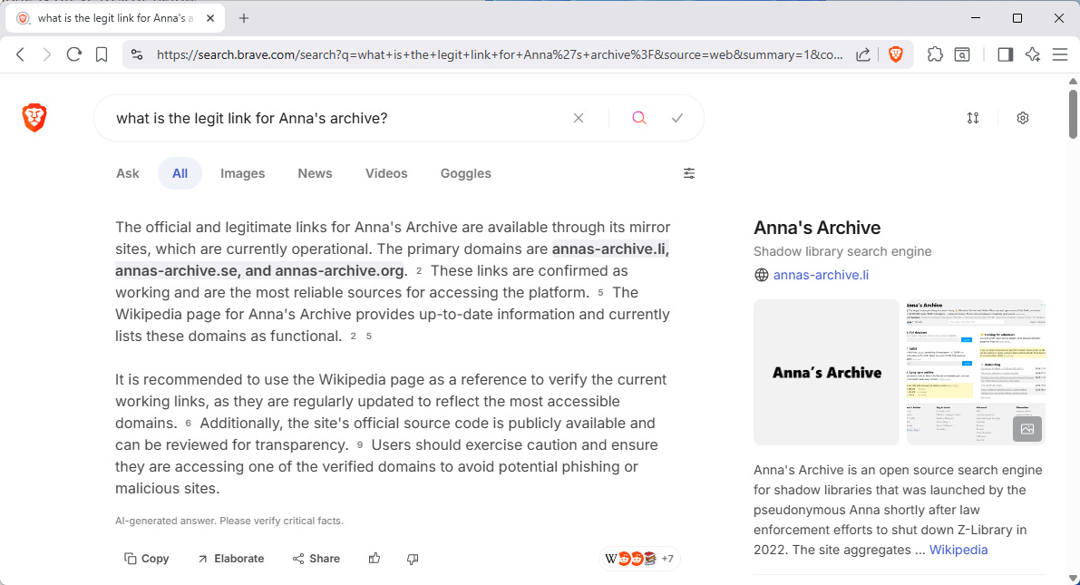Click the Anna's Archive logo thumbnail
1080x585 pixels.
pos(826,372)
